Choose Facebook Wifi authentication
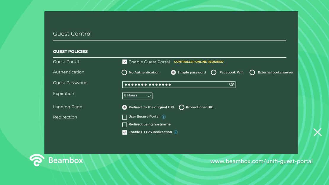The height and width of the screenshot is (185, 329). 214,72
